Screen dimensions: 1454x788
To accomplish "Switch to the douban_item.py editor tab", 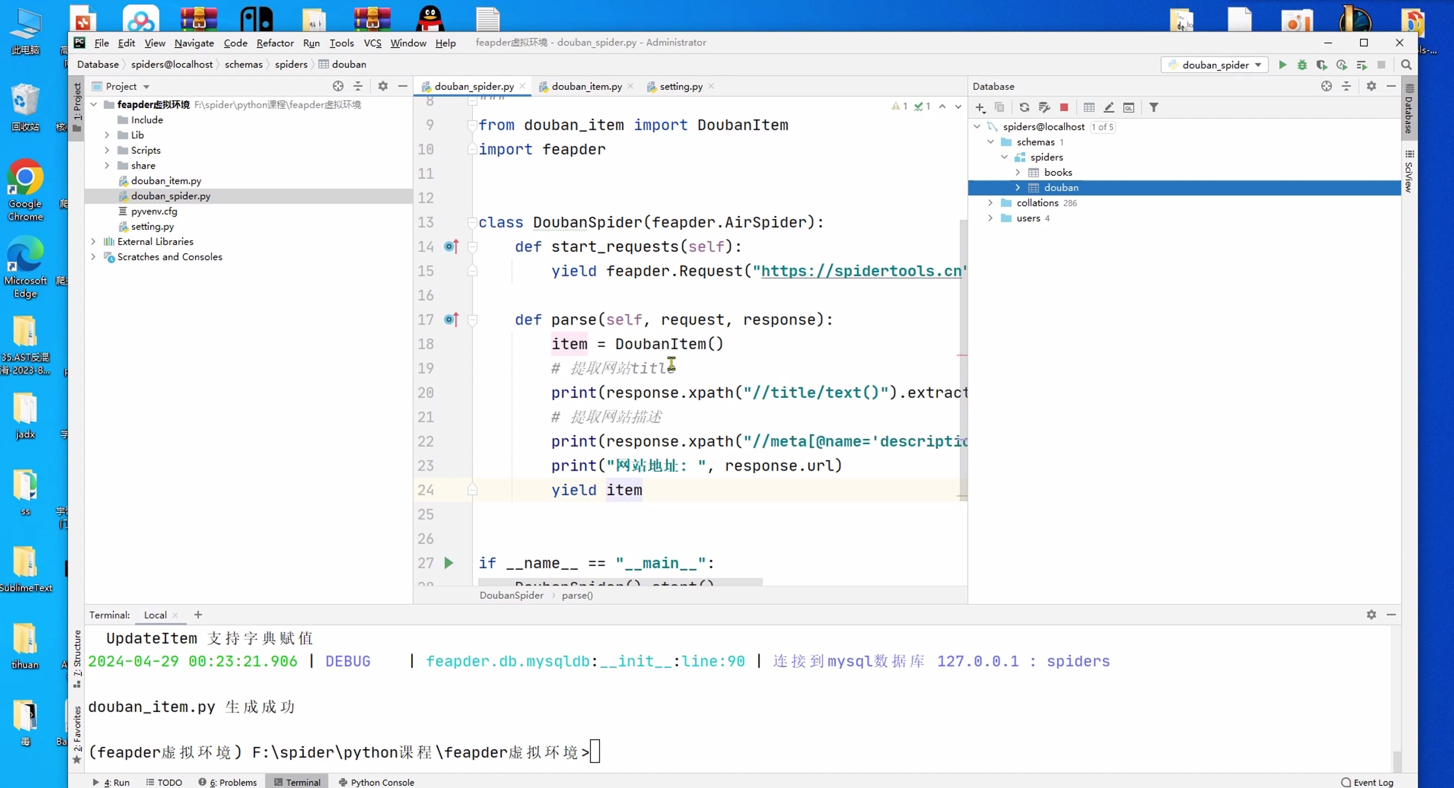I will [x=586, y=86].
